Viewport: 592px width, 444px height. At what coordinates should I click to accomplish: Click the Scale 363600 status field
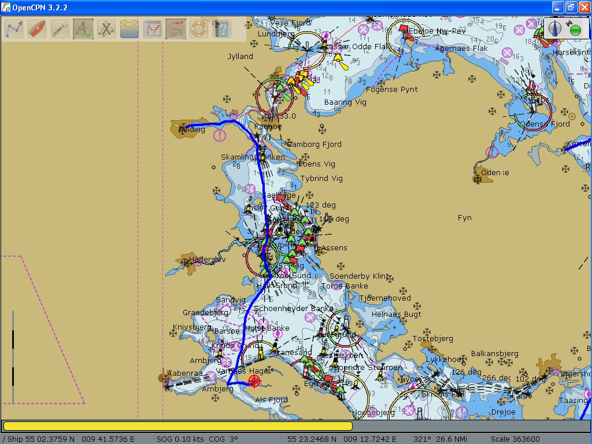(x=515, y=439)
